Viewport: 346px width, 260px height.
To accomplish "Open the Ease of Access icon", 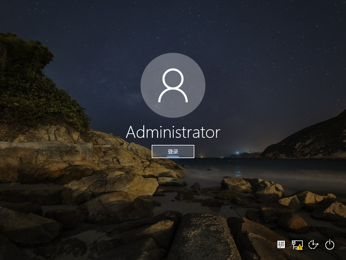I will click(314, 245).
